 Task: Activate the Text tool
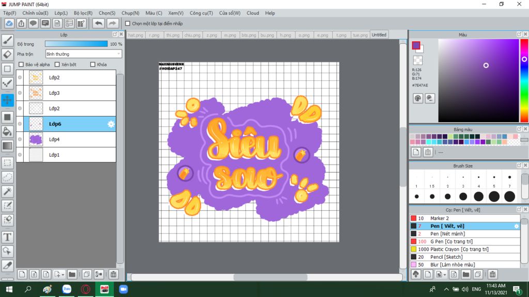coord(7,237)
